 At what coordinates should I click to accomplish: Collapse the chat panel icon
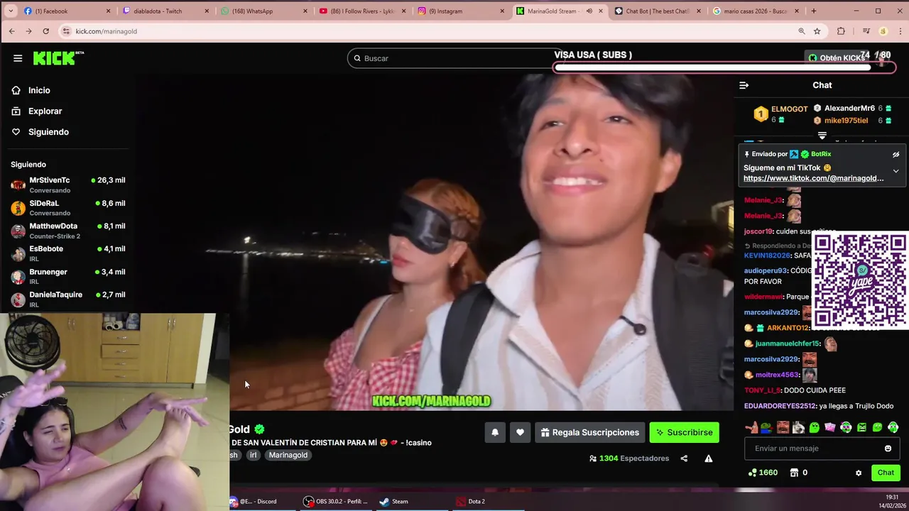[x=744, y=85]
